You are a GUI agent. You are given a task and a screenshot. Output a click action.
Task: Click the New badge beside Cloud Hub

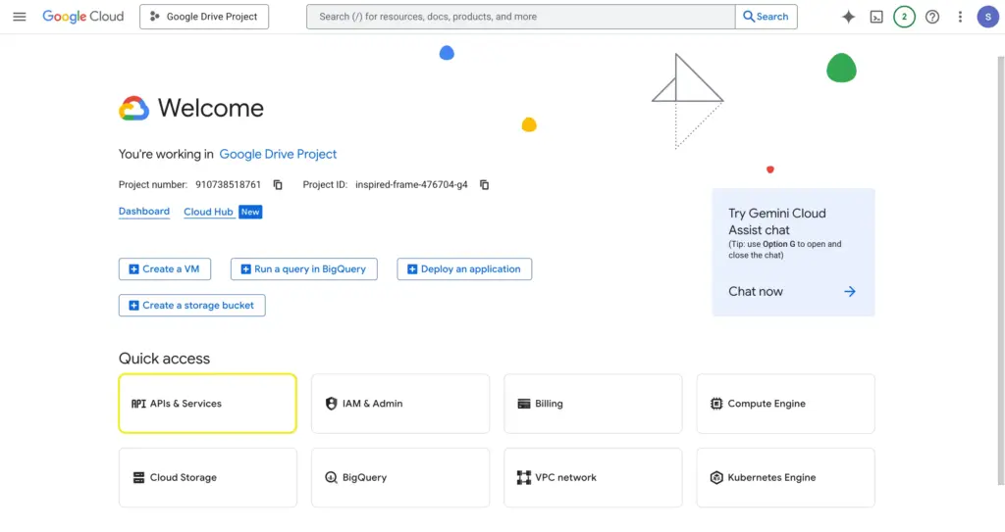tap(250, 212)
